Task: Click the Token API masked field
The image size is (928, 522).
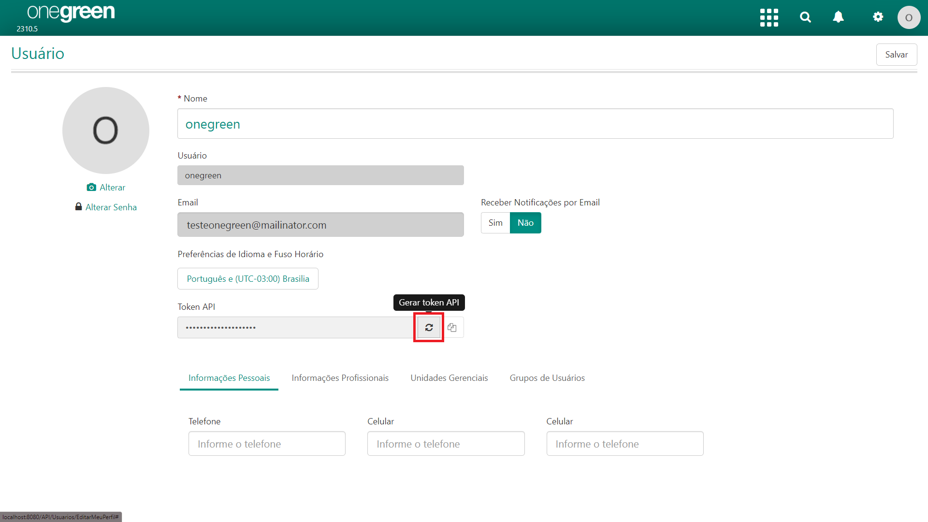Action: click(x=297, y=328)
